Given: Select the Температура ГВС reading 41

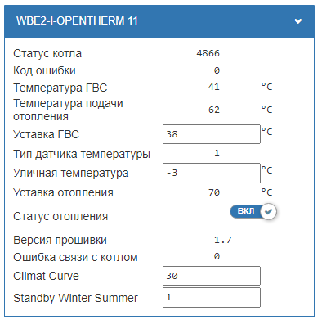Looking at the screenshot, I should tap(214, 87).
